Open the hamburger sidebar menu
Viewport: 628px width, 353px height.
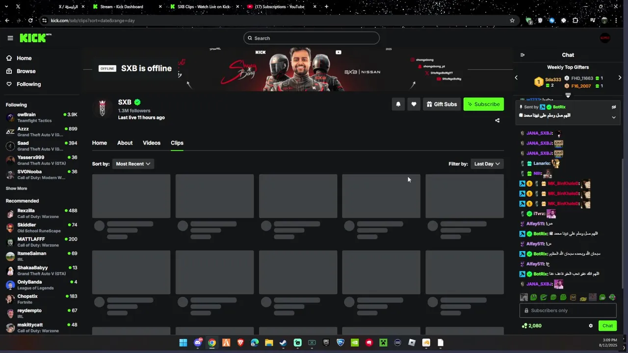click(10, 38)
